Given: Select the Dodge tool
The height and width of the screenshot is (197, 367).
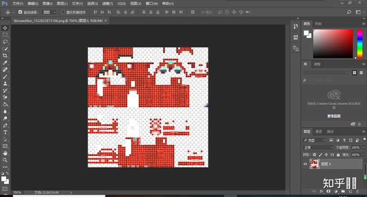Looking at the screenshot, I should 5,118.
